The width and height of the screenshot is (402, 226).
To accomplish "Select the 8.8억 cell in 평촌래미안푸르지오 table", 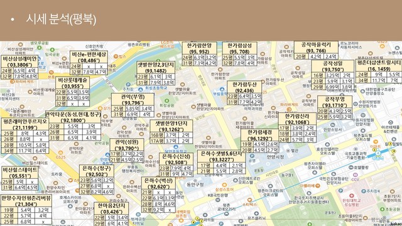I will (x=25, y=139).
